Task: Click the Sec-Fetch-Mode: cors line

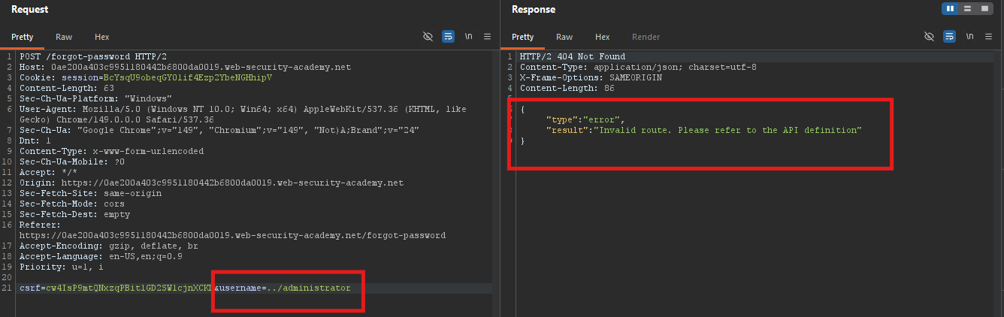Action: [x=74, y=204]
